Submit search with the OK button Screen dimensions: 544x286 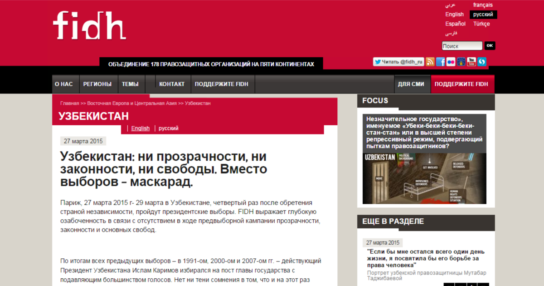pos(490,45)
